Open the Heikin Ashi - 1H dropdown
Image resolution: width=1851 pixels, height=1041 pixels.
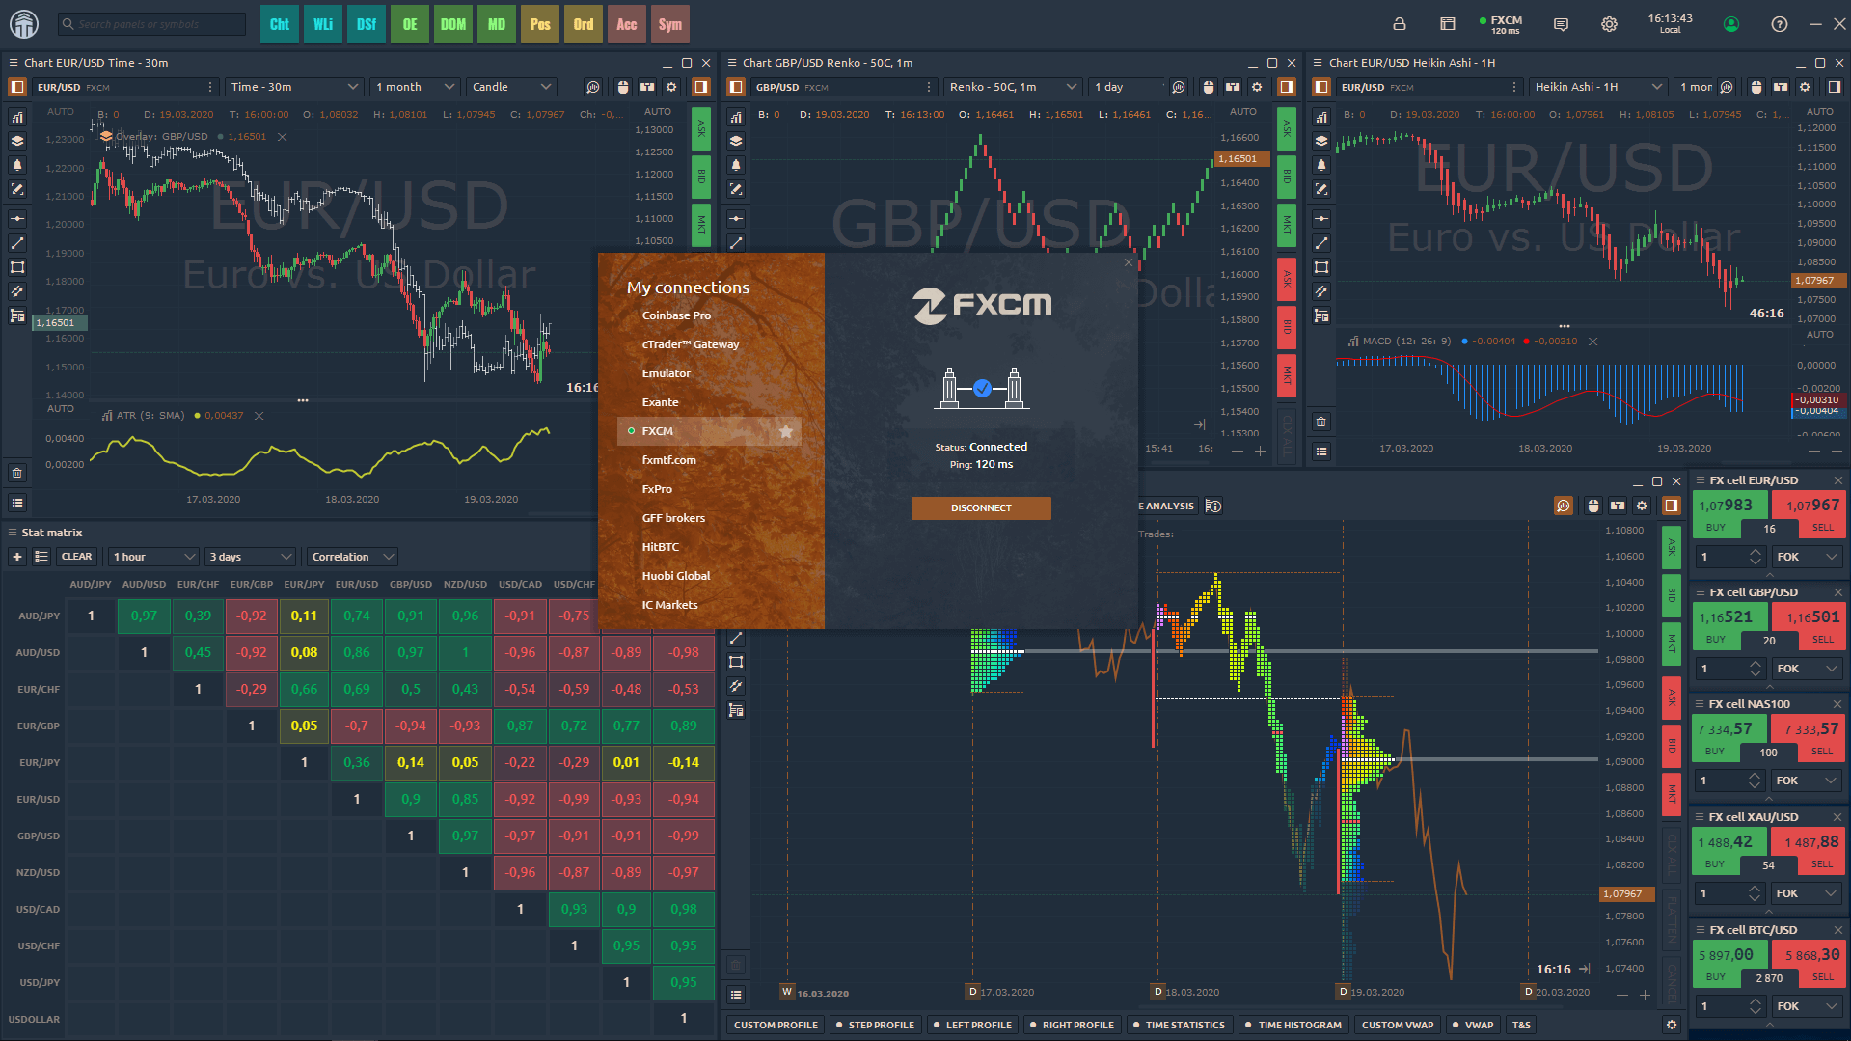[1597, 87]
